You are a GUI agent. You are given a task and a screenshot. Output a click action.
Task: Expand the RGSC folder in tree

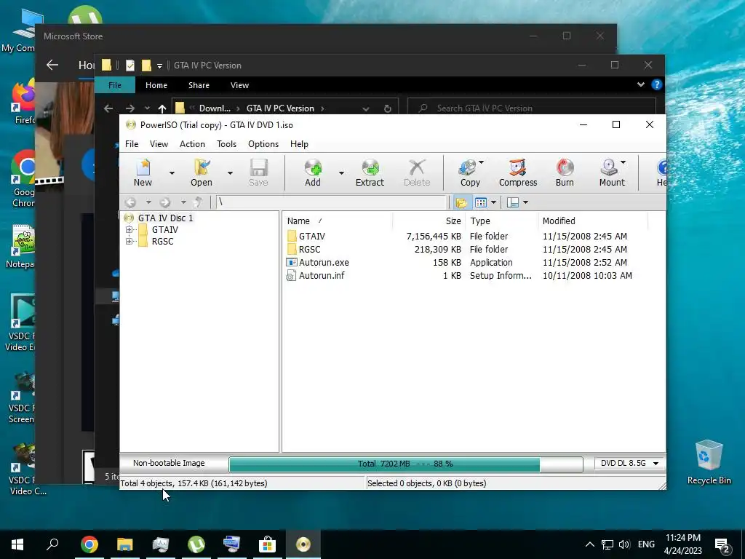point(129,242)
